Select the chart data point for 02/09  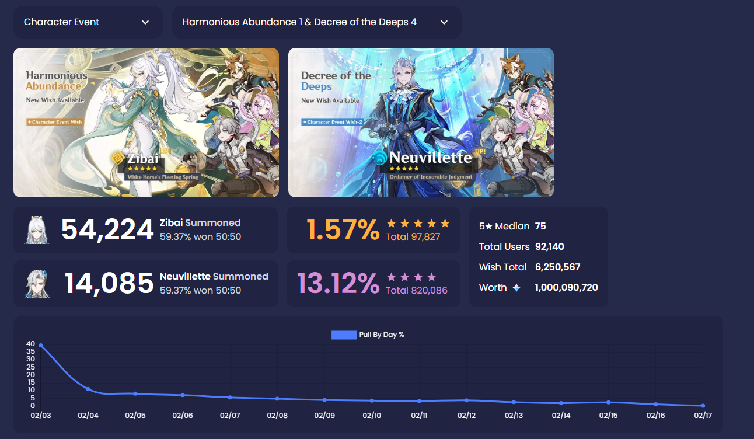coord(324,400)
